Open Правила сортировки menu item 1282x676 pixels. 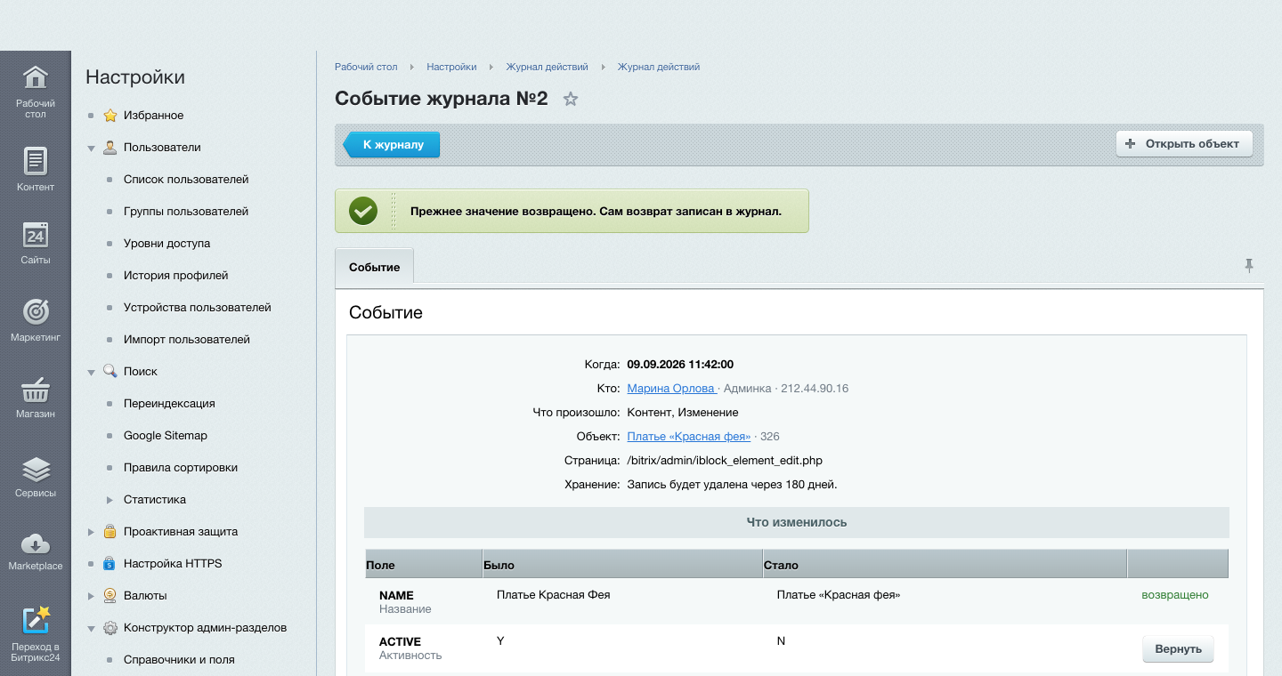click(181, 468)
